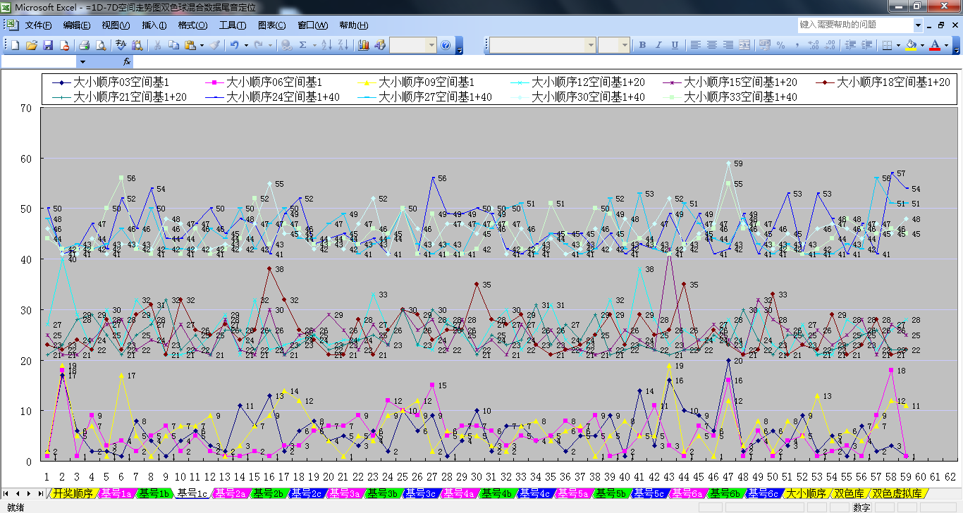
Task: Click the next sheet scroll arrow
Action: click(30, 493)
